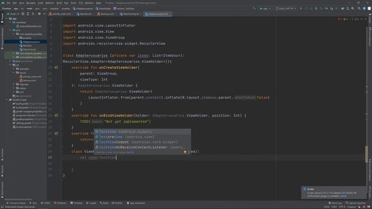The width and height of the screenshot is (372, 209).
Task: Open the app run configuration dropdown
Action: click(x=265, y=8)
